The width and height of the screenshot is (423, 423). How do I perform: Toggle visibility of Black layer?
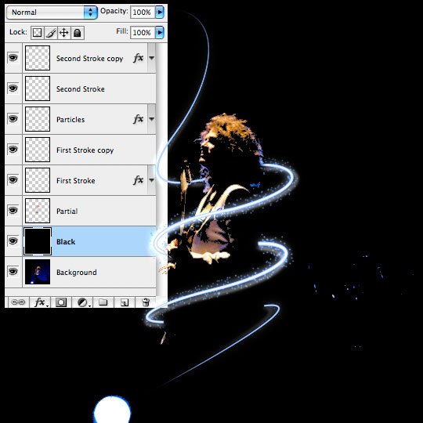click(x=13, y=241)
